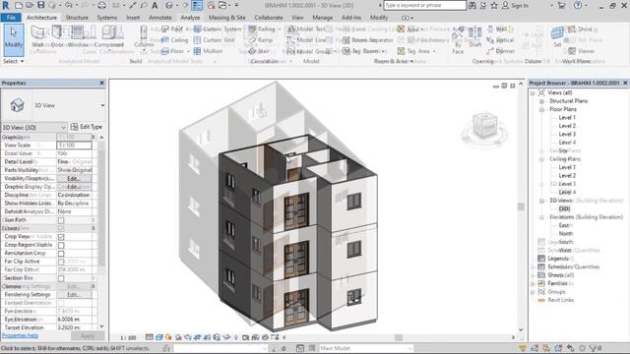Select the Room Separator tool
This screenshot has height=354, width=630.
tap(367, 40)
